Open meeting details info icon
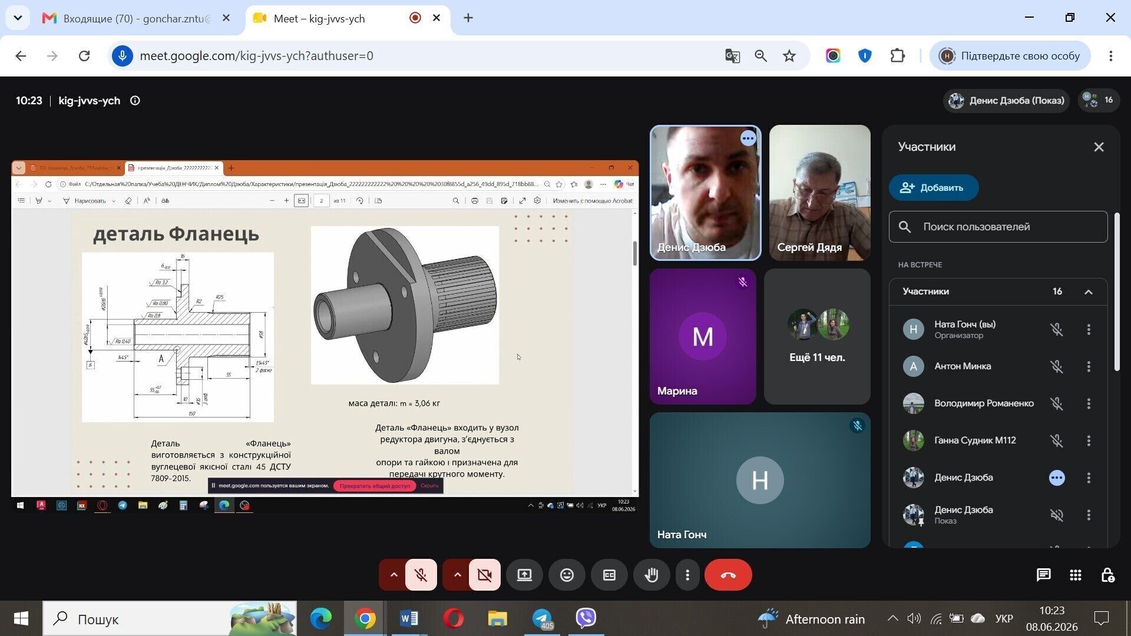This screenshot has height=636, width=1131. [x=135, y=101]
